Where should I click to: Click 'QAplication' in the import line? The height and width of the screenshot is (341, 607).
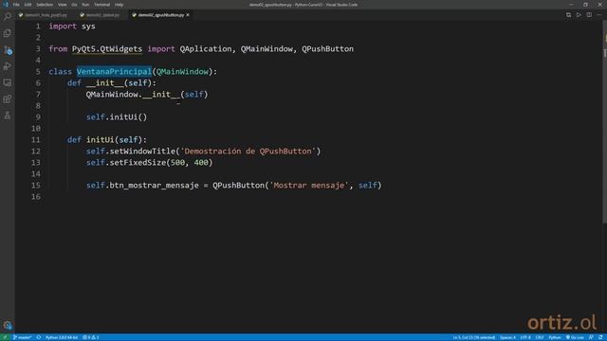(x=206, y=49)
